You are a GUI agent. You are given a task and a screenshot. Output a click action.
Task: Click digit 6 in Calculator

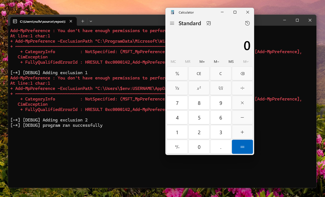click(221, 118)
